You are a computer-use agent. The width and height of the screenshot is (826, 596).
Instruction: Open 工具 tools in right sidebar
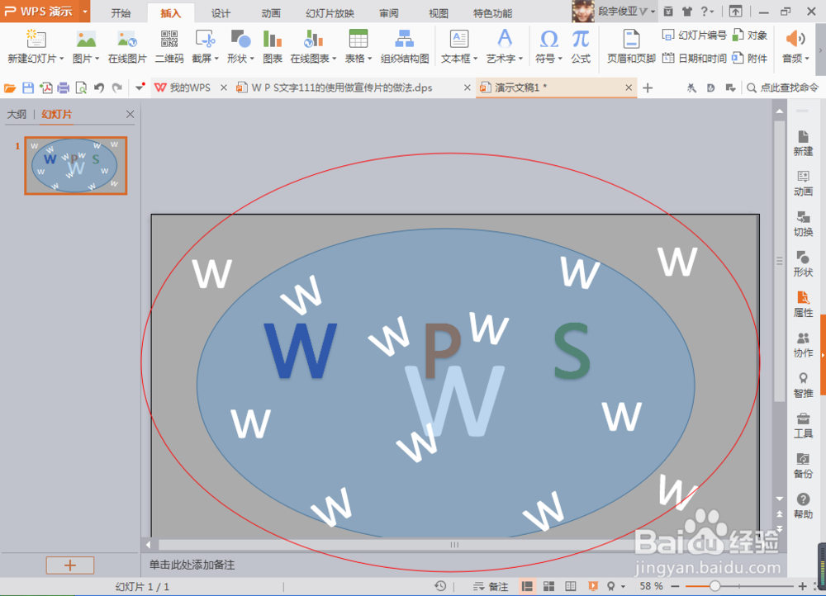pyautogui.click(x=803, y=425)
